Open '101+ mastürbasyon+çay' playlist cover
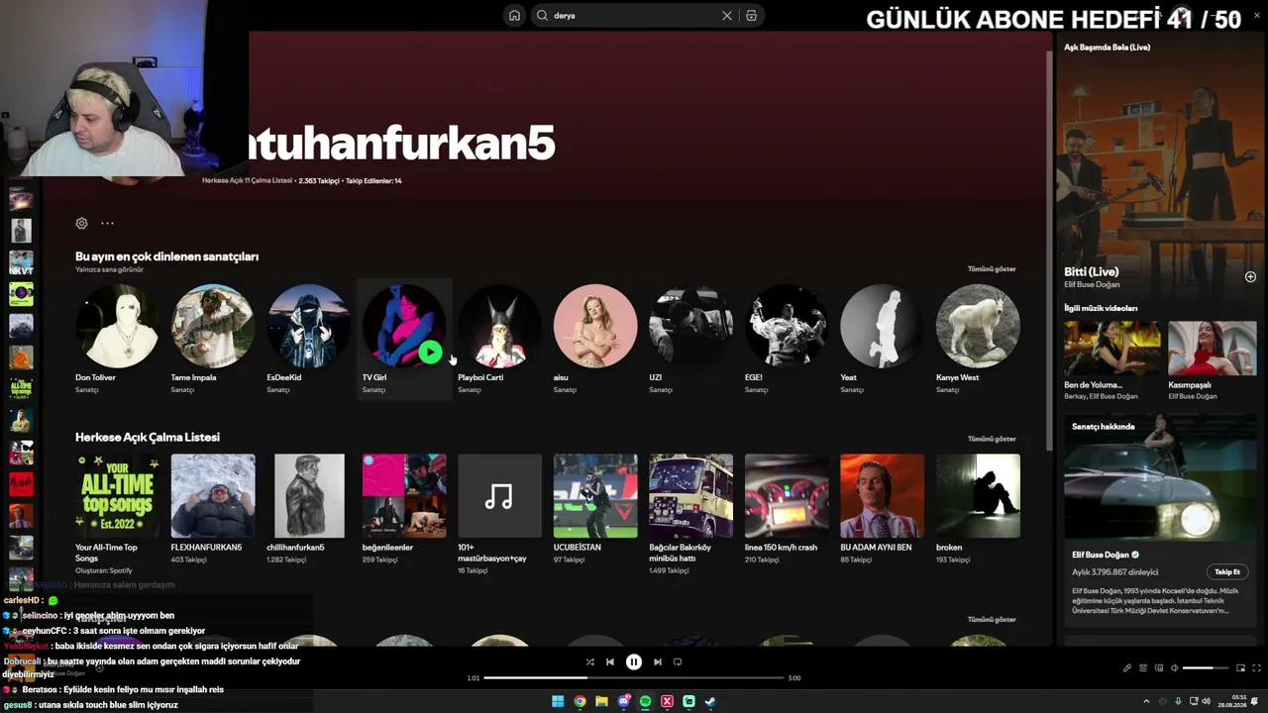Image resolution: width=1268 pixels, height=713 pixels. (x=499, y=496)
